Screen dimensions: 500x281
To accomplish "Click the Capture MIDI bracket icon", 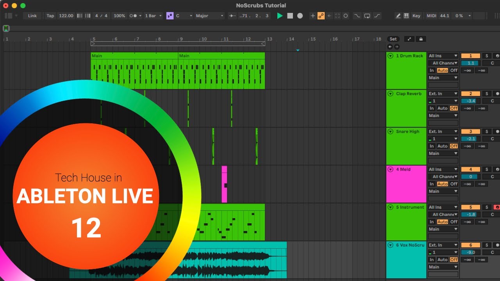I will tap(337, 16).
